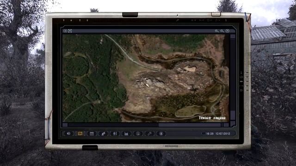This screenshot has height=166, width=296.
Task: Click the fit-to-screen icon beside the info icon
Action: (x=70, y=31)
